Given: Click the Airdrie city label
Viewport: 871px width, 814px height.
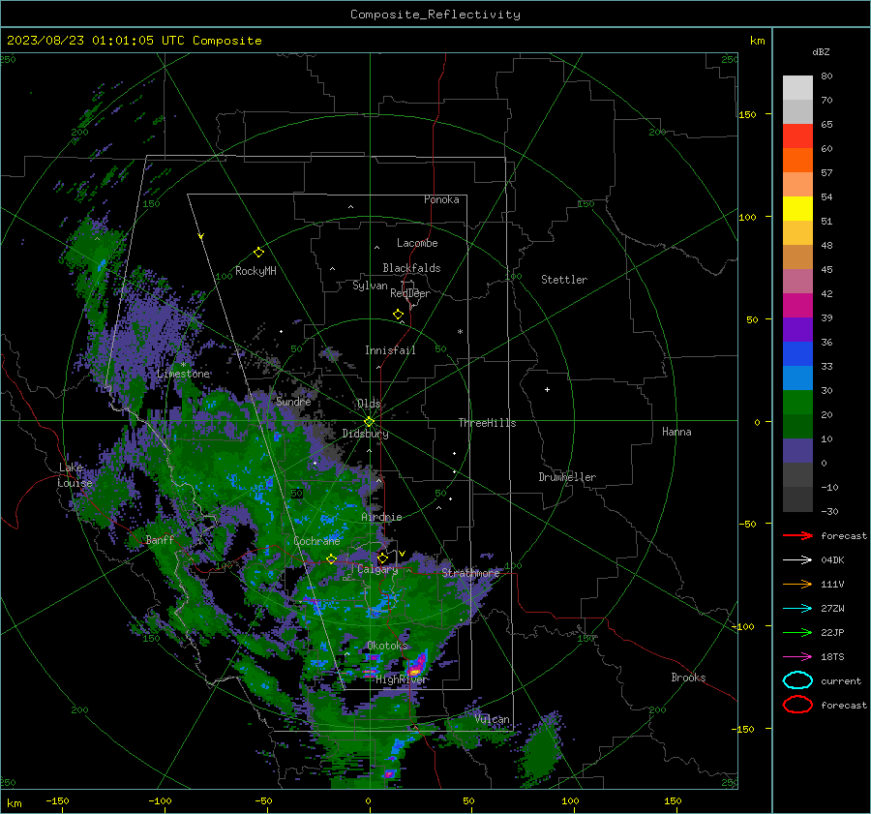Looking at the screenshot, I should tap(381, 517).
